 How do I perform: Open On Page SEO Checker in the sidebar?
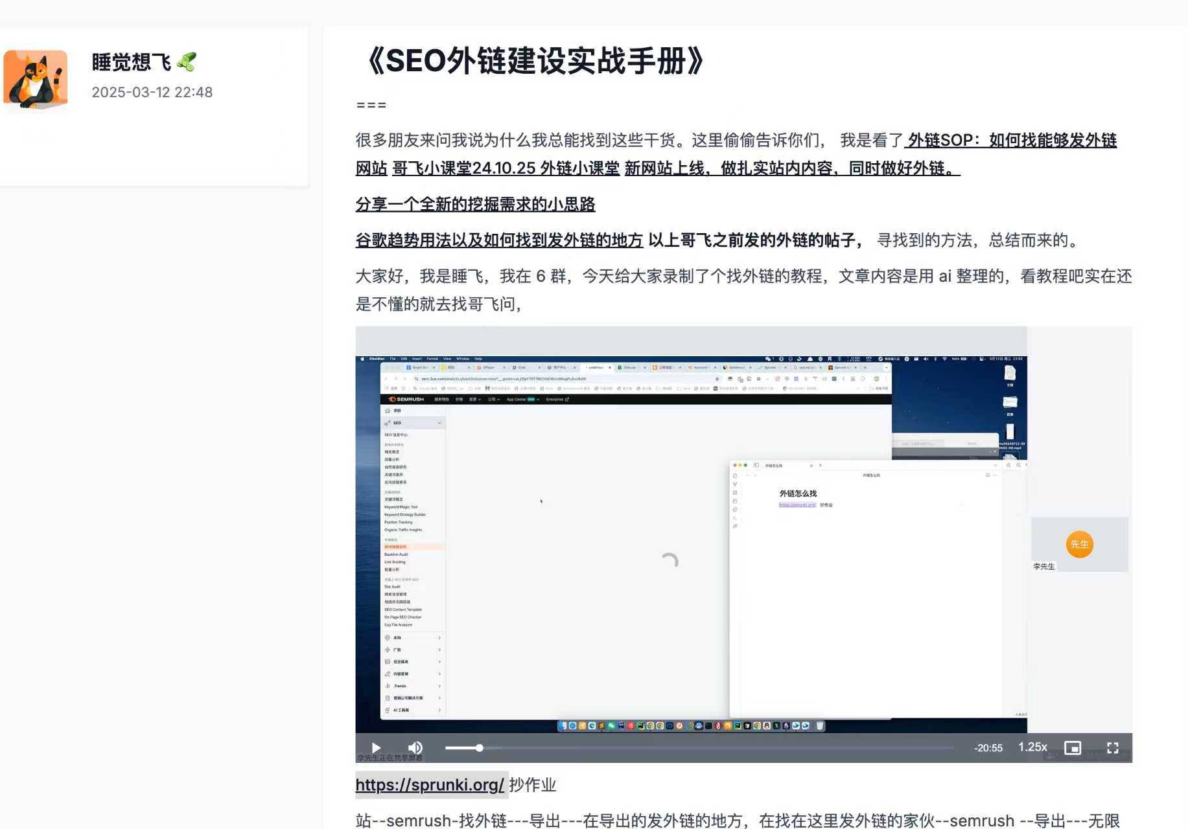402,617
